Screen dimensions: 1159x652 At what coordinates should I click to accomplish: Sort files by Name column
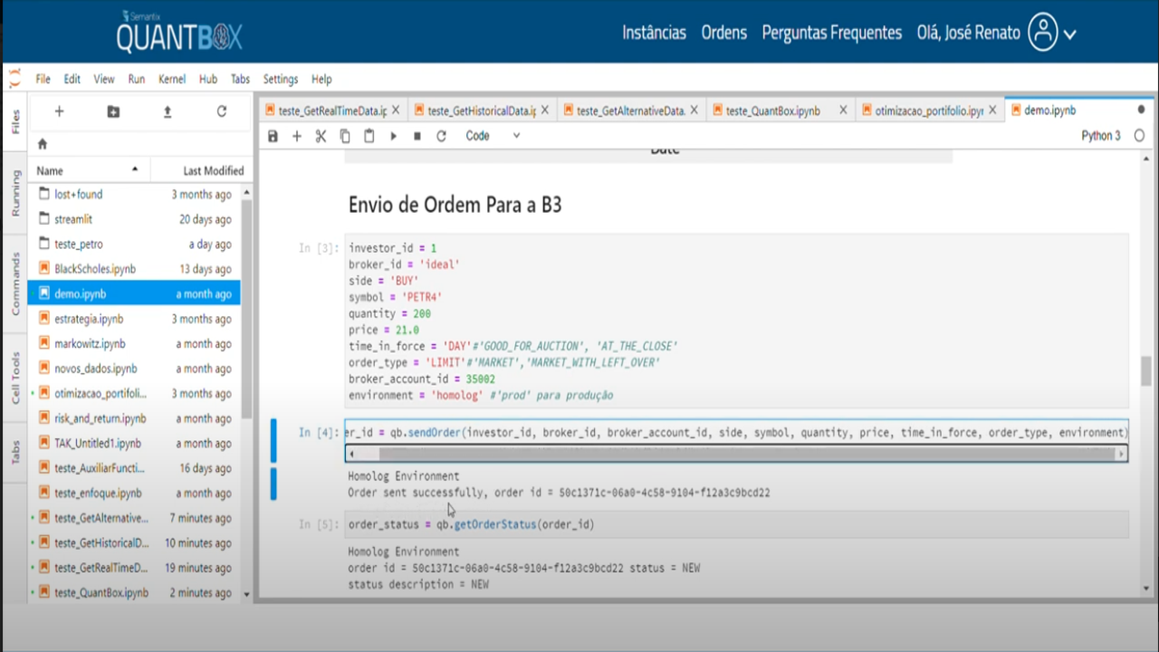[x=89, y=170]
